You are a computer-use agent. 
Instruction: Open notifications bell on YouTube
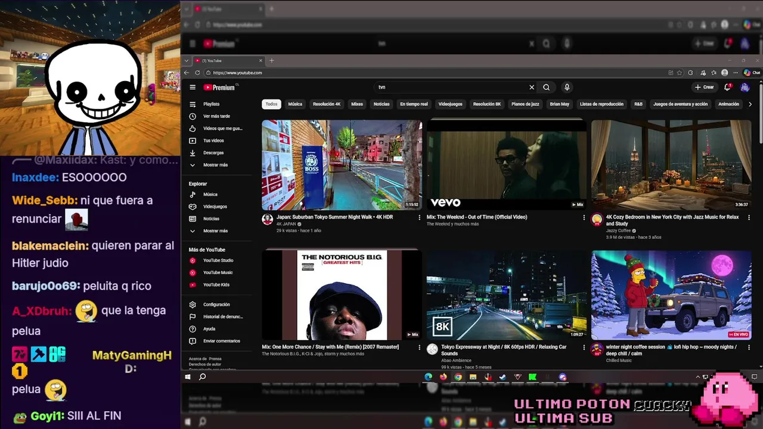point(727,87)
